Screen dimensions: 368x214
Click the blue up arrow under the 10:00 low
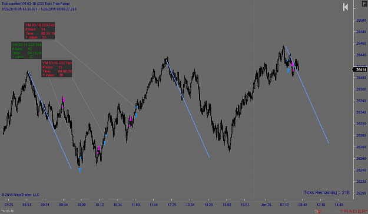(x=80, y=170)
